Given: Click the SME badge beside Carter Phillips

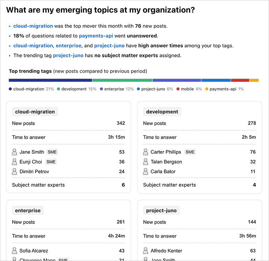Looking at the screenshot, I should [190, 152].
